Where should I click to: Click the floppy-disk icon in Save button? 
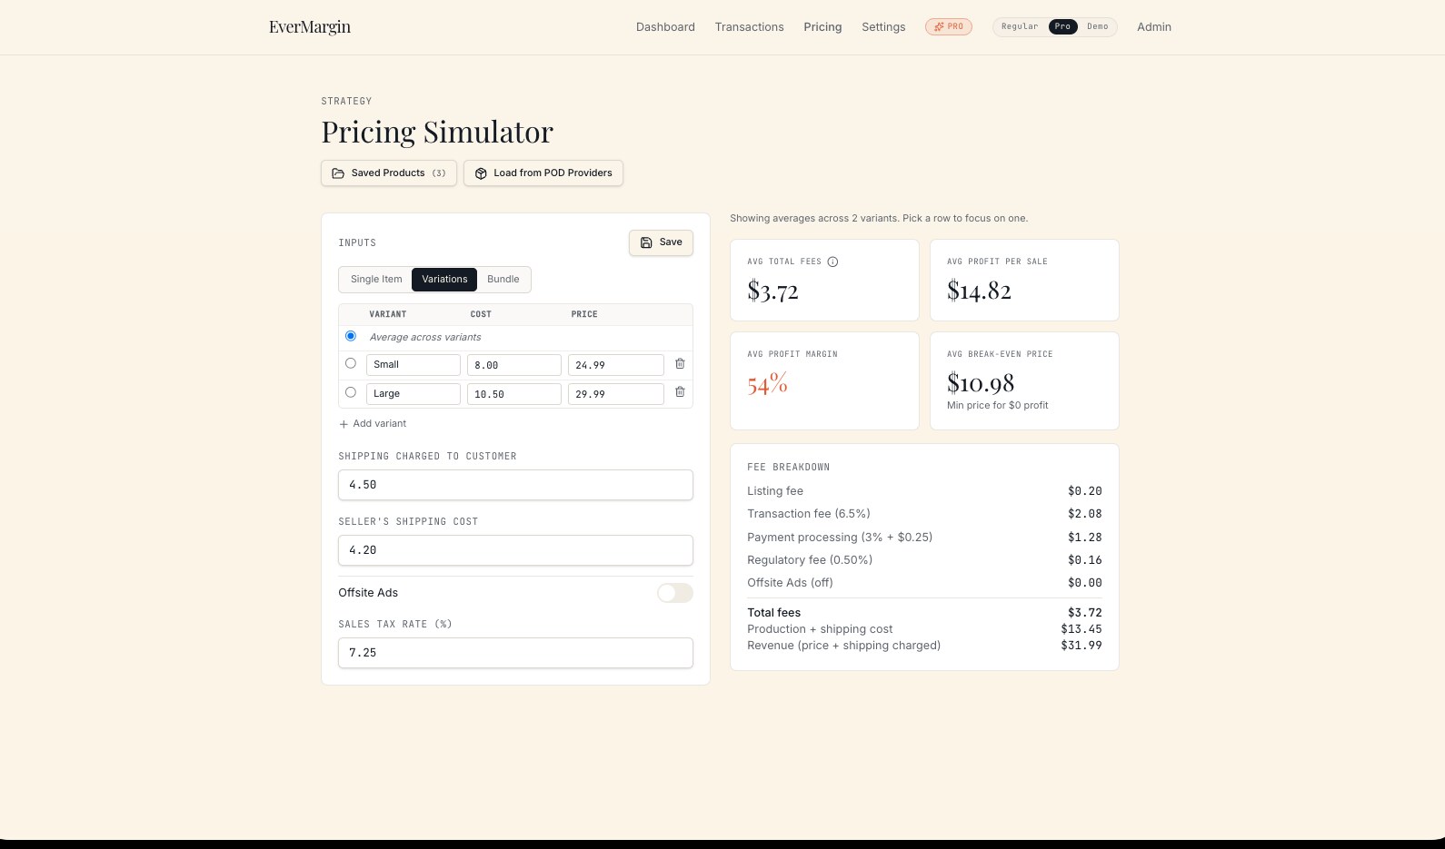click(x=646, y=242)
